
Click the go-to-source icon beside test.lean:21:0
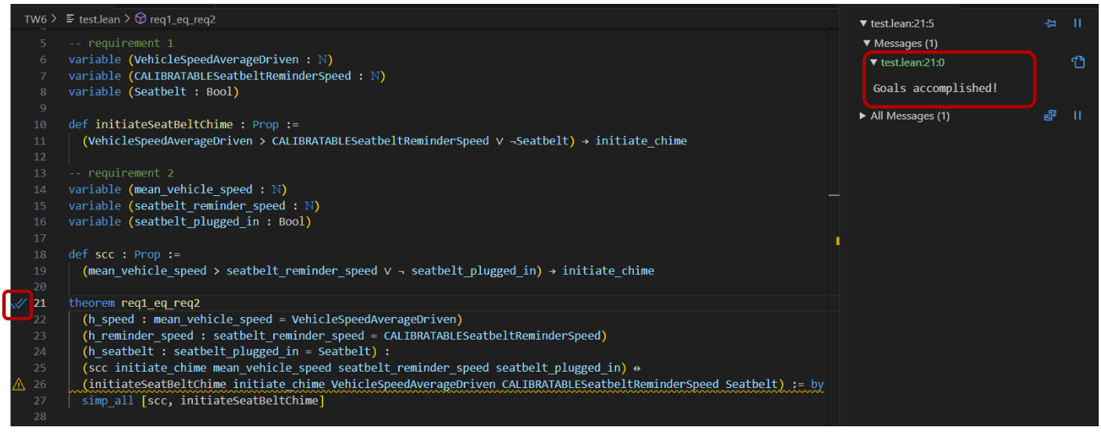[x=1078, y=62]
